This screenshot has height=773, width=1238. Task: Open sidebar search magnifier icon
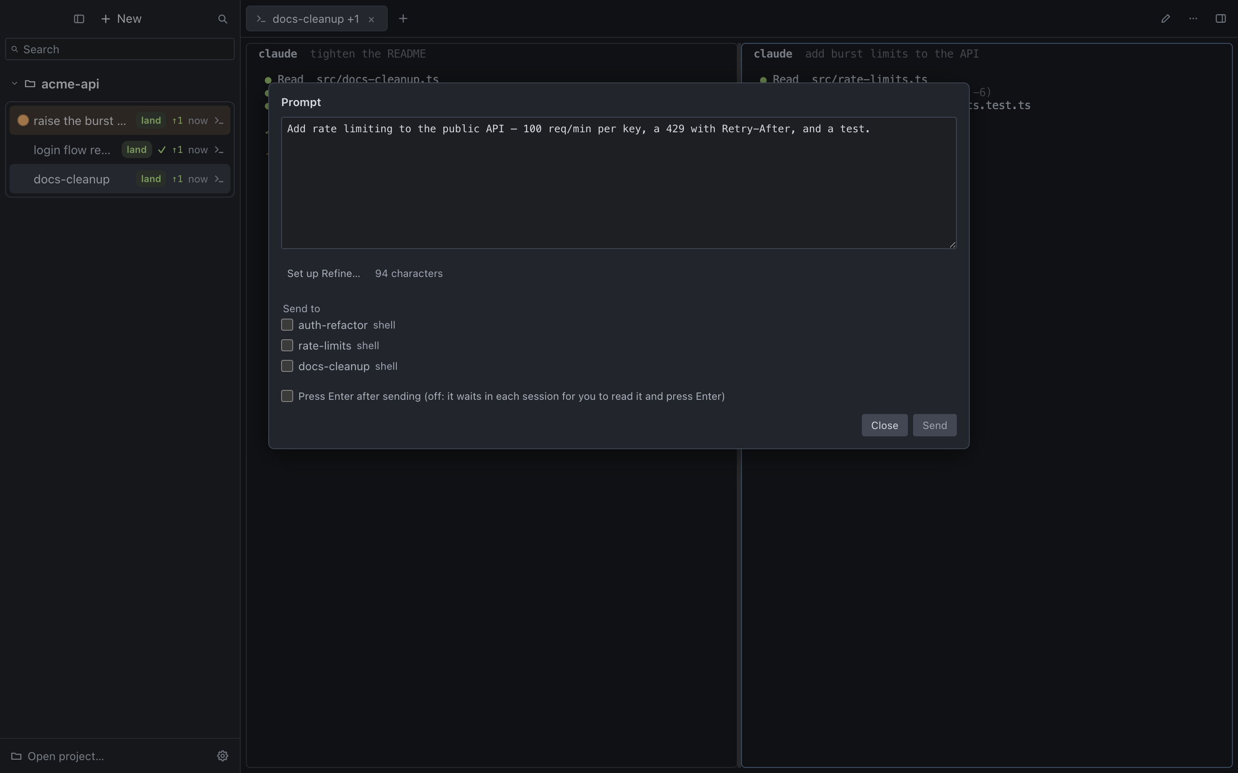(x=223, y=19)
